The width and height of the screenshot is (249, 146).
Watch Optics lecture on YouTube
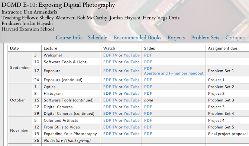tap(132, 87)
